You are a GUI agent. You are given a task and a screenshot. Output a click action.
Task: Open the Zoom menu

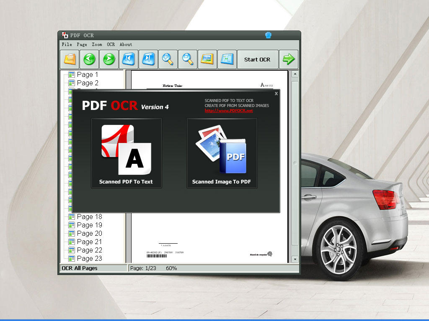click(97, 44)
